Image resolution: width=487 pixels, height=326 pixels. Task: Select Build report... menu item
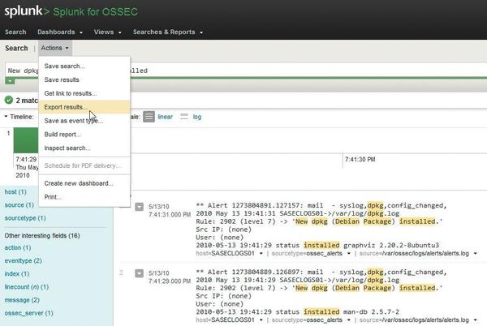(x=84, y=135)
